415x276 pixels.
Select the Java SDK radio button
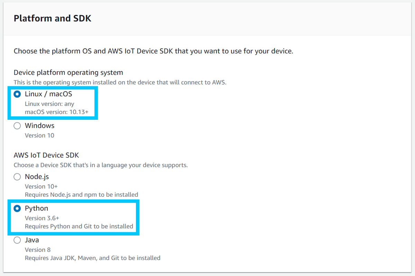tap(17, 240)
